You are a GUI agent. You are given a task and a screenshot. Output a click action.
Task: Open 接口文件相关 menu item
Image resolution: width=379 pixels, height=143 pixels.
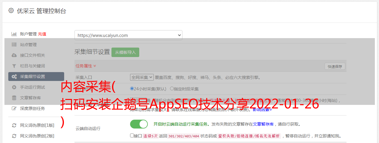coord(33,55)
